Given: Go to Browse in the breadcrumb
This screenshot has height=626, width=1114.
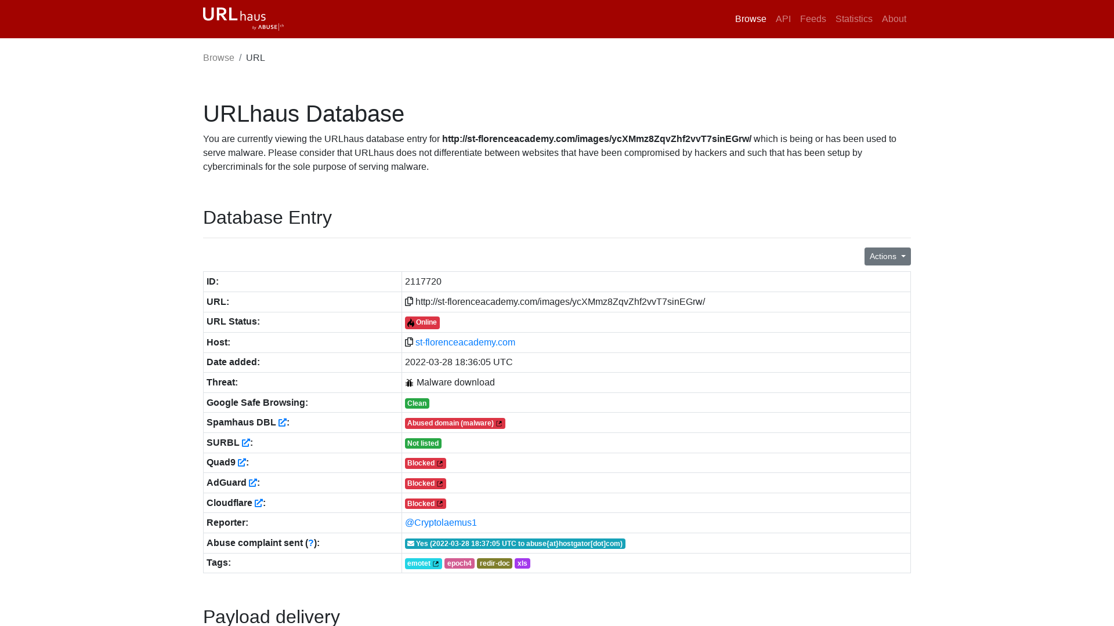Looking at the screenshot, I should (x=219, y=58).
